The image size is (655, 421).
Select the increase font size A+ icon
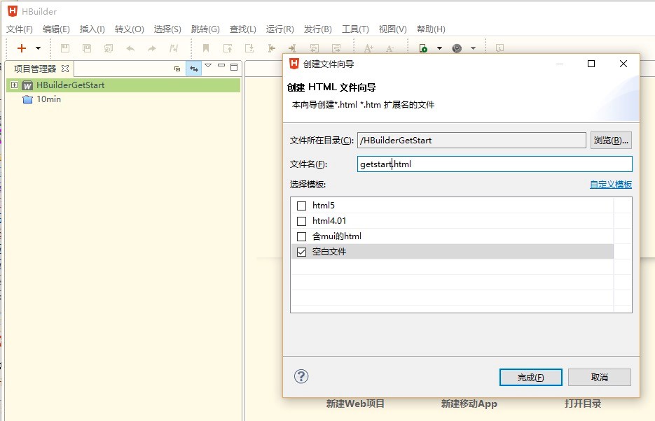370,48
